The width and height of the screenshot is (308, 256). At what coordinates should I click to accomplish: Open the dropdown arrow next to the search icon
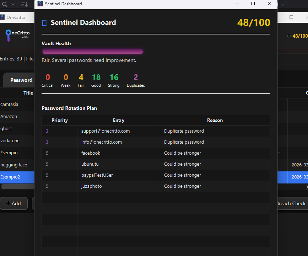(12, 5)
